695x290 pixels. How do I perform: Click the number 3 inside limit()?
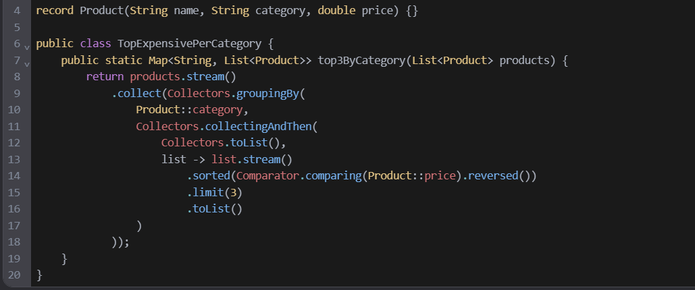233,192
